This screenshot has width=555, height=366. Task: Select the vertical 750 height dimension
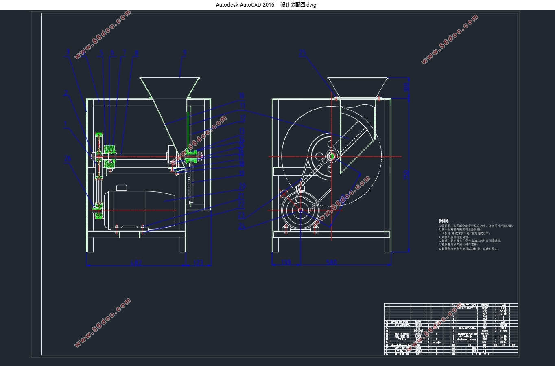406,175
